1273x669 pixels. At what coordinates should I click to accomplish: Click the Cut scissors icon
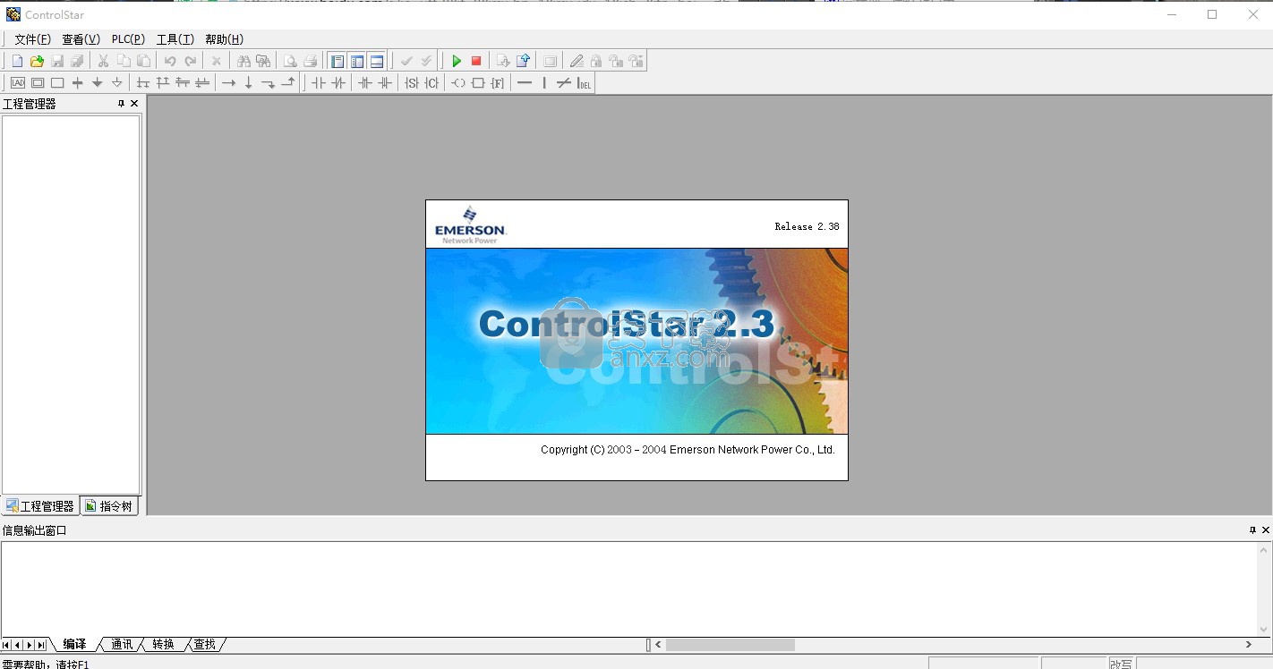pos(103,61)
